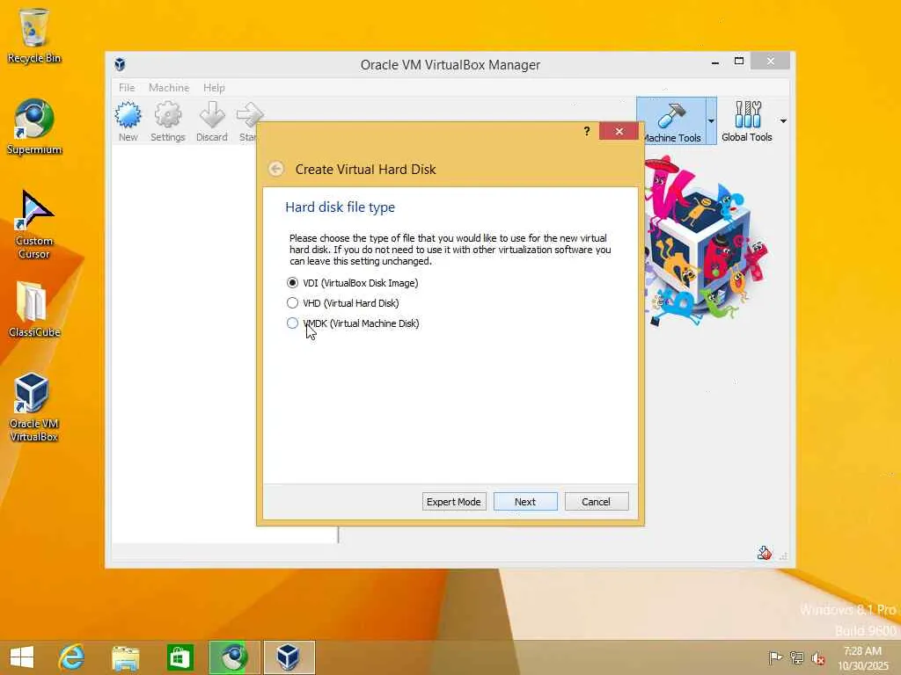Viewport: 901px width, 675px height.
Task: Click VirtualBox Manager title bar app icon
Action: [120, 64]
